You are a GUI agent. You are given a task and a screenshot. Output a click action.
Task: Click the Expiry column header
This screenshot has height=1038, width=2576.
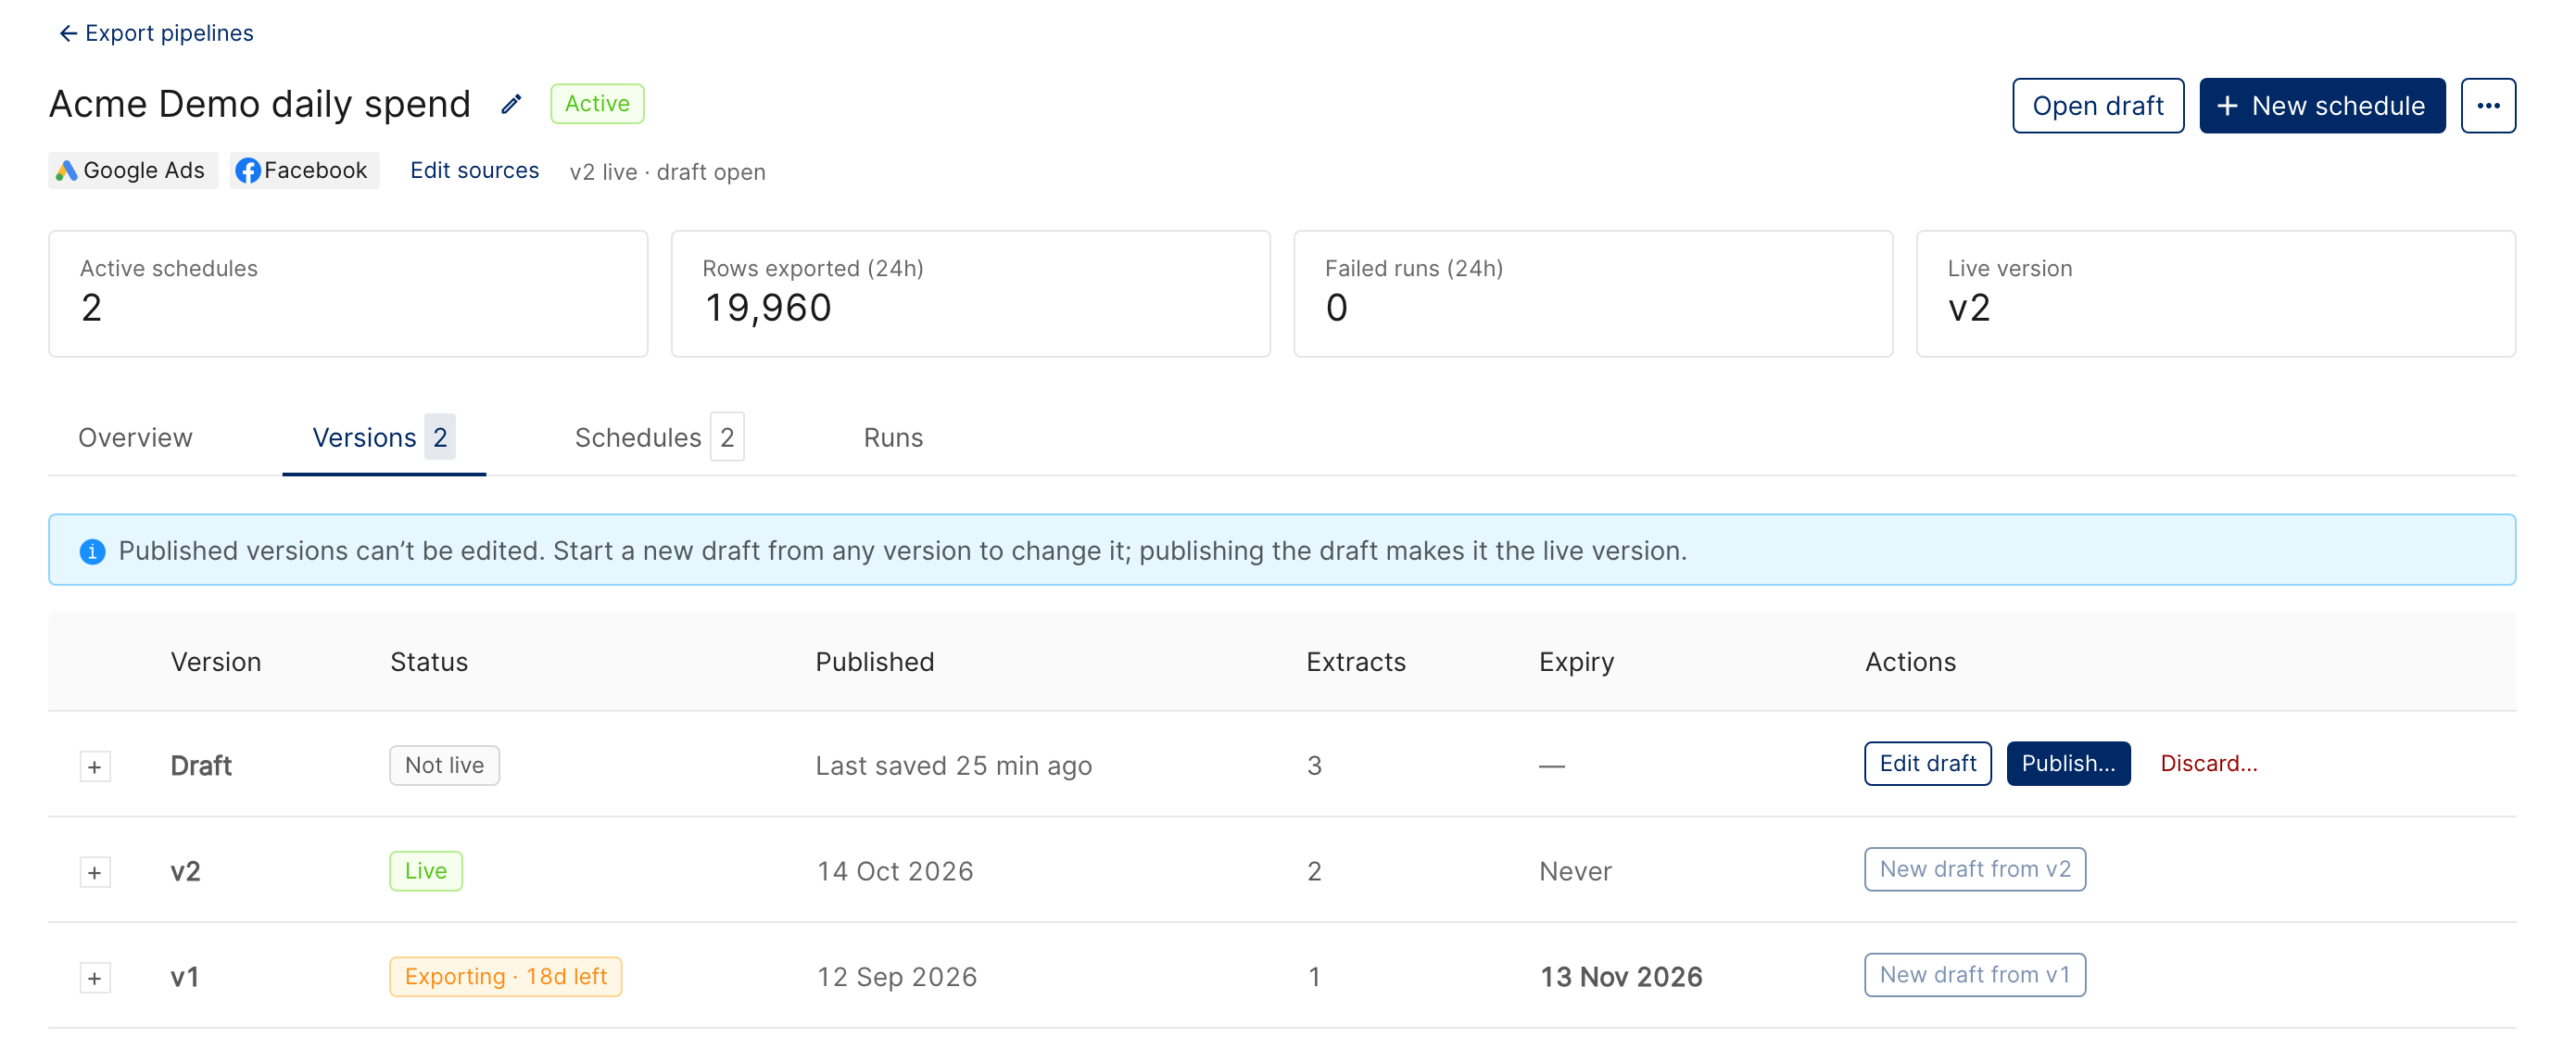[1576, 662]
